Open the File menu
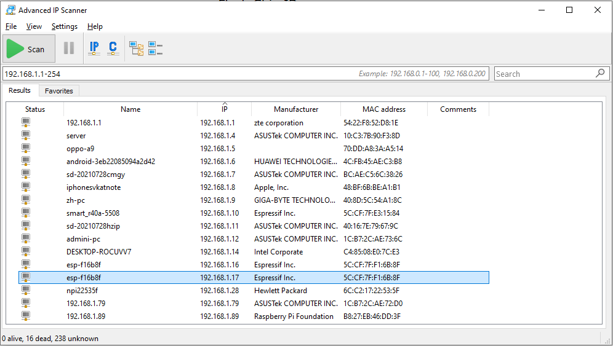This screenshot has height=346, width=613. pyautogui.click(x=11, y=26)
